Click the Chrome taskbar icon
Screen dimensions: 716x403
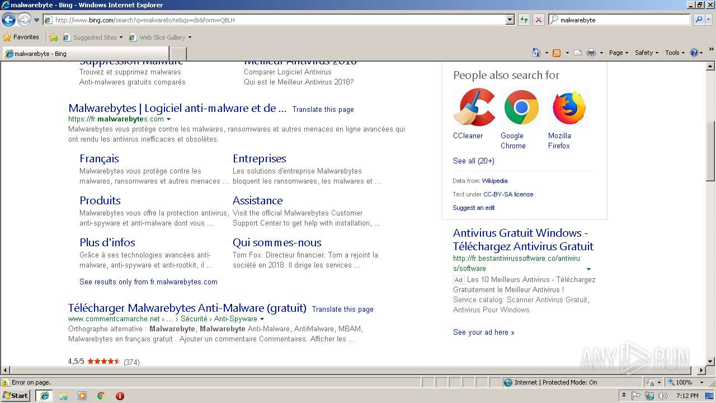pyautogui.click(x=101, y=396)
